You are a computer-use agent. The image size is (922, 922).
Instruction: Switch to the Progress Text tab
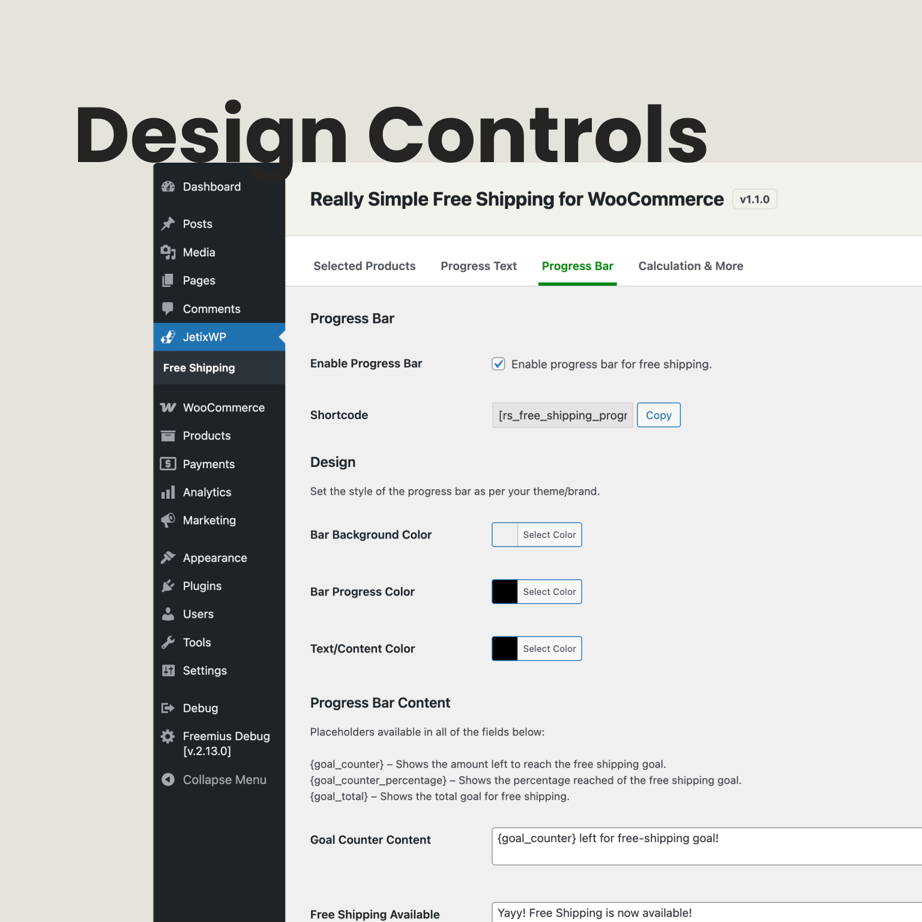point(478,266)
